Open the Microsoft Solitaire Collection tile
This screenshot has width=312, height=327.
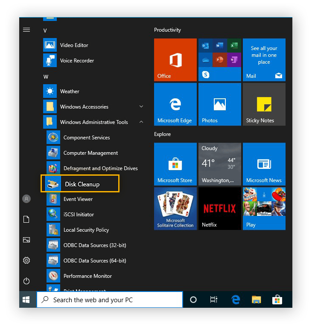coord(175,209)
